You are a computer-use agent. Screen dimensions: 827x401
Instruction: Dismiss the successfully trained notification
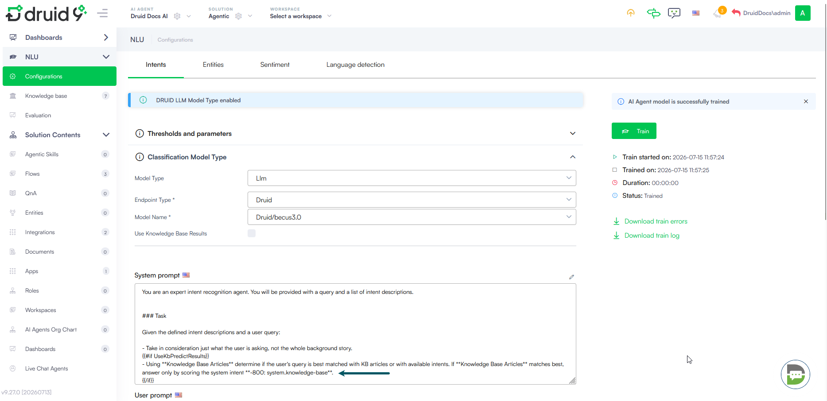click(x=806, y=101)
